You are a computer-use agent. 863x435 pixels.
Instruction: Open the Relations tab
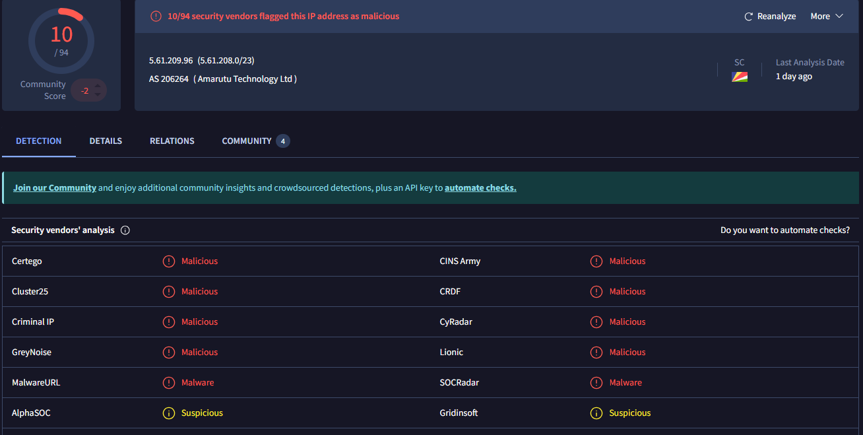tap(172, 141)
